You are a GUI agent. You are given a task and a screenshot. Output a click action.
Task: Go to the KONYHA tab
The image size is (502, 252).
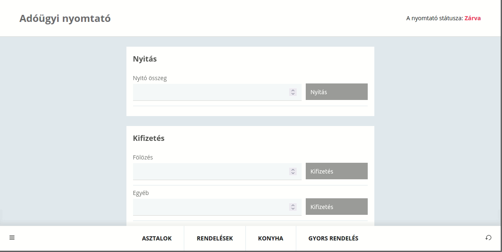coord(271,238)
